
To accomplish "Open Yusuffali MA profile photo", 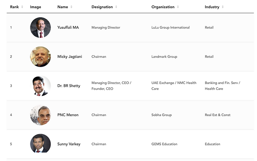I will 40,28.
